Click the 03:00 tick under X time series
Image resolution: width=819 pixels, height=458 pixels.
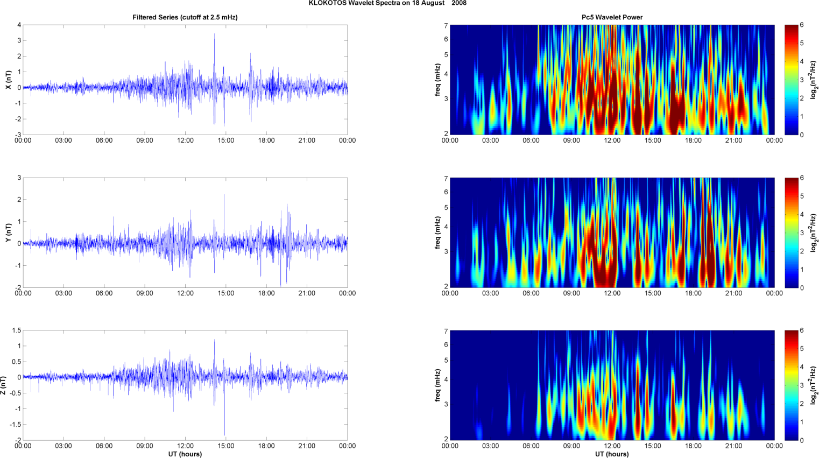tap(63, 140)
